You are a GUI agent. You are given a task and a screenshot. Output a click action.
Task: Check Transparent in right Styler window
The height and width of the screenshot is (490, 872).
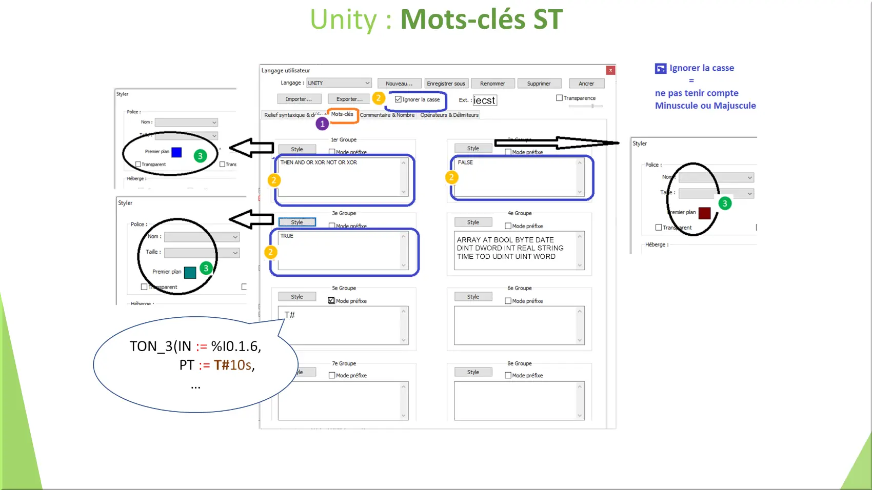pos(659,228)
